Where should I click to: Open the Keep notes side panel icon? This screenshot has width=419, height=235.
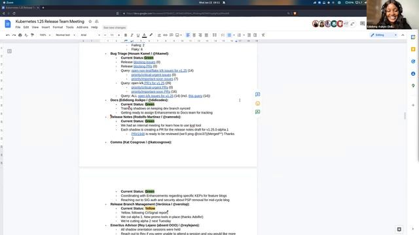click(413, 50)
